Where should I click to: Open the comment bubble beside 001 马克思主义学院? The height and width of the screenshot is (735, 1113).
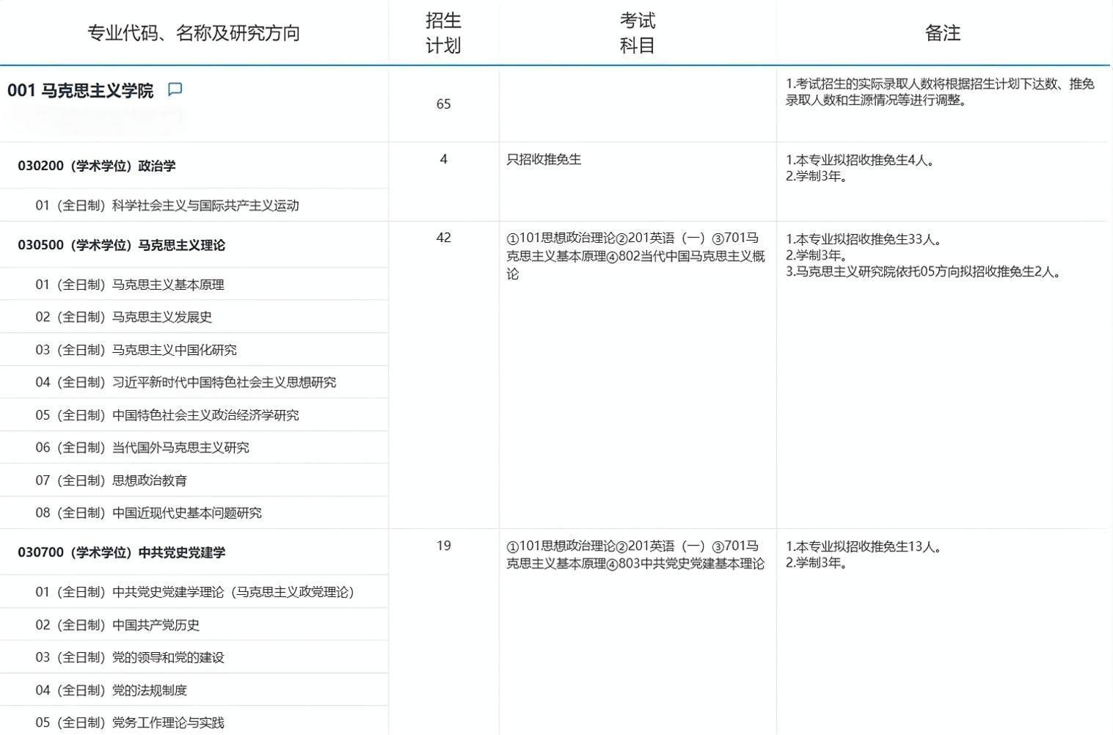pos(175,89)
